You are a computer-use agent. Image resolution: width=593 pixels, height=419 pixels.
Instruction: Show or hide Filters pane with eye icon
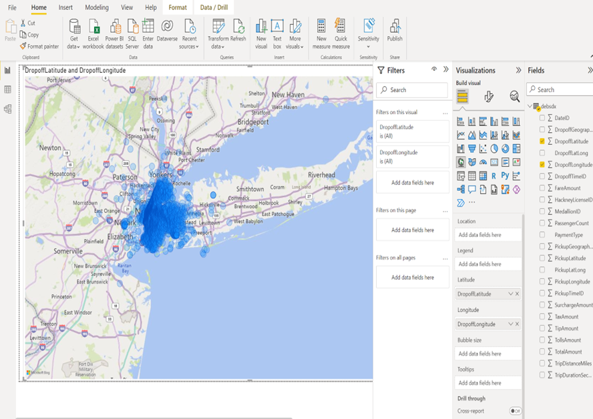tap(434, 69)
